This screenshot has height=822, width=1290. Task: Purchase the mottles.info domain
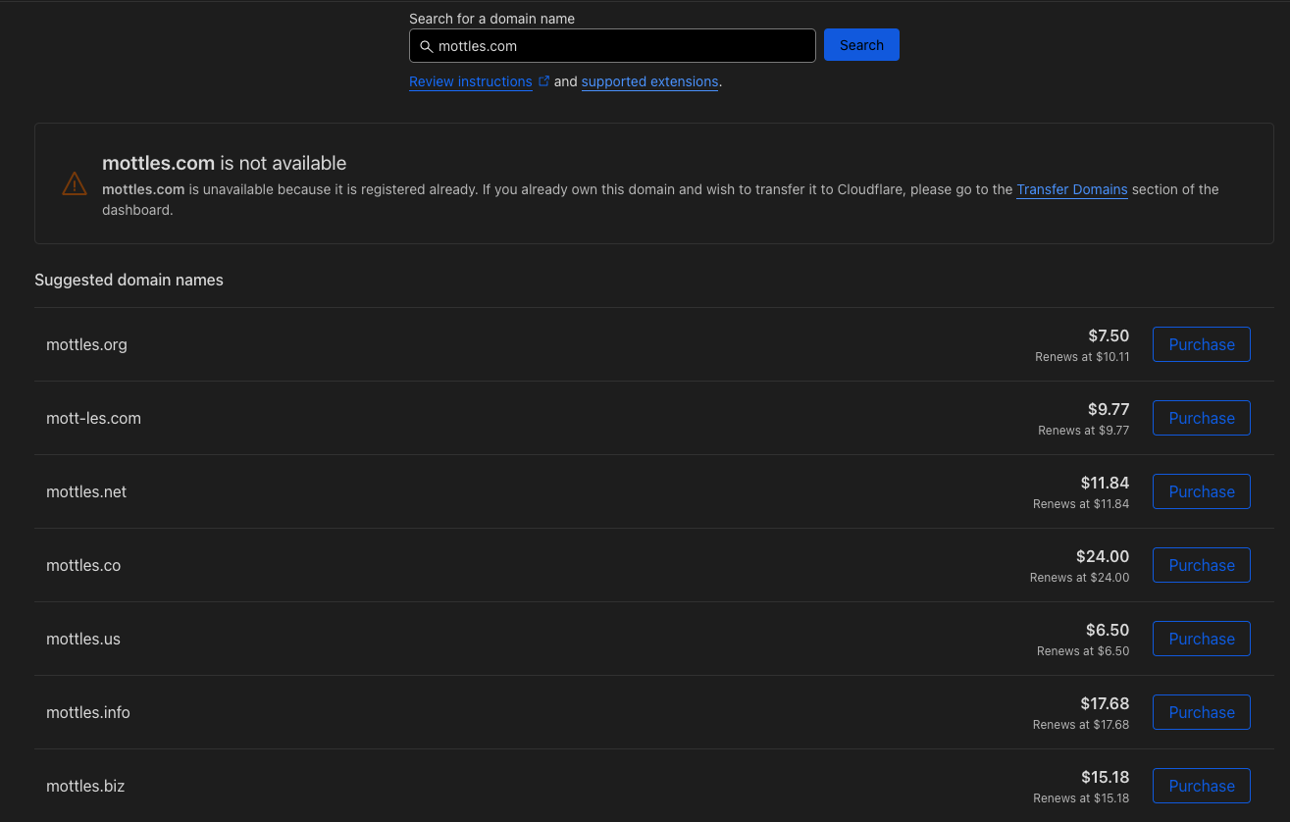1201,712
